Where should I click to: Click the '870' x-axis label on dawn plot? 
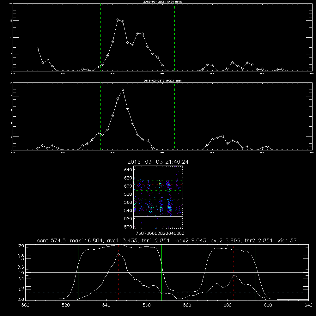(312, 74)
